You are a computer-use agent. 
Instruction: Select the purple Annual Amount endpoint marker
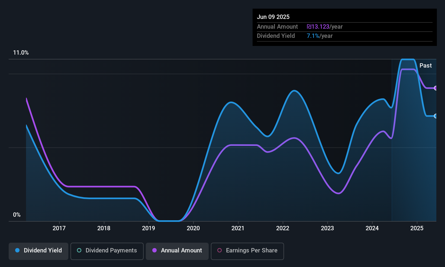pyautogui.click(x=436, y=88)
